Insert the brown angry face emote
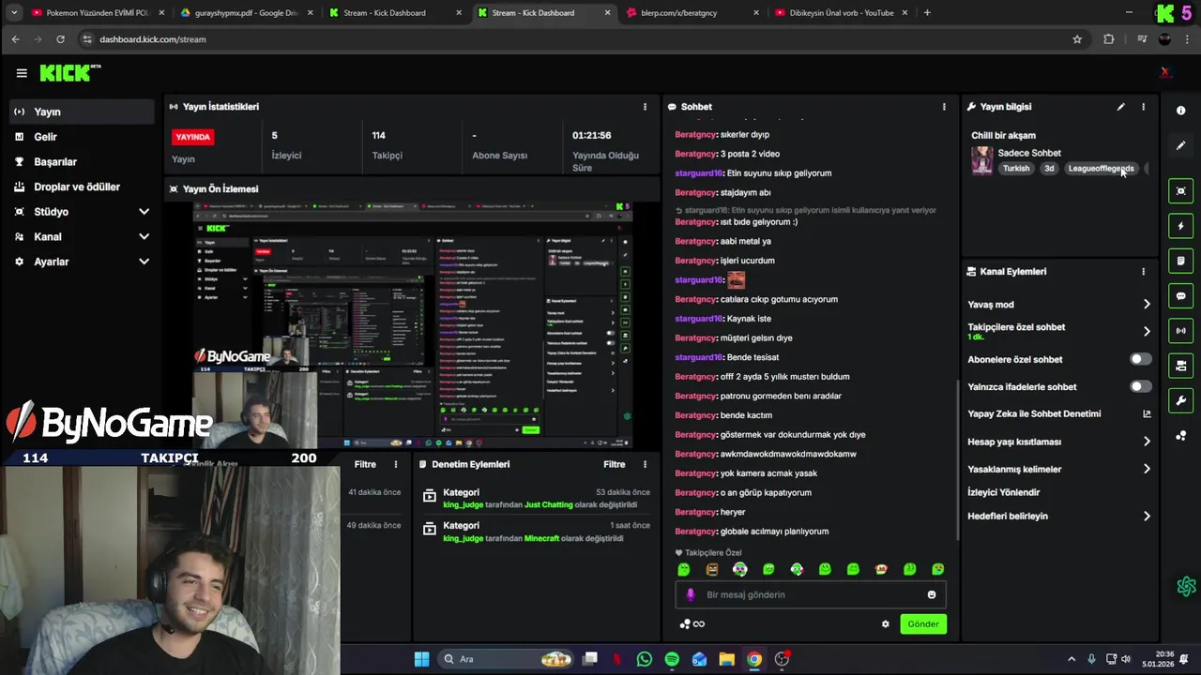The height and width of the screenshot is (675, 1201). point(712,569)
